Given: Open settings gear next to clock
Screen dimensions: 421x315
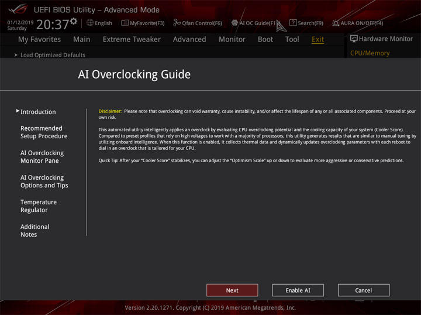Looking at the screenshot, I should pyautogui.click(x=74, y=21).
